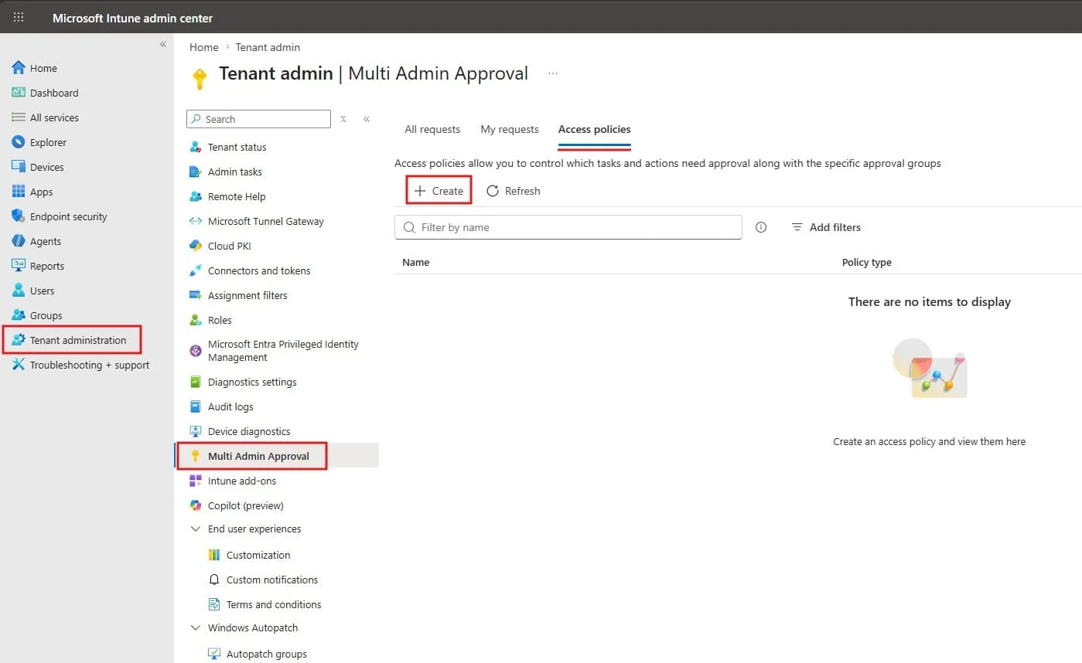1082x663 pixels.
Task: Select the All services list icon
Action: tap(19, 117)
